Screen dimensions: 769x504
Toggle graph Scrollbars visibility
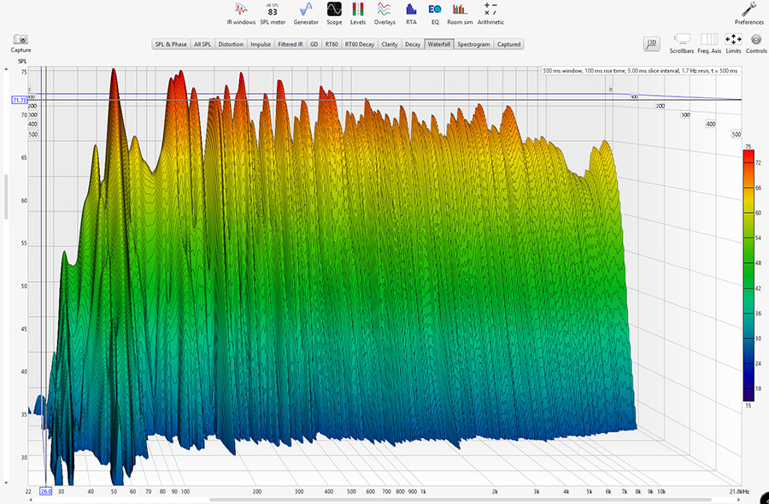[x=682, y=42]
